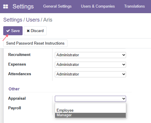Open General Settings menu

[x=57, y=6]
